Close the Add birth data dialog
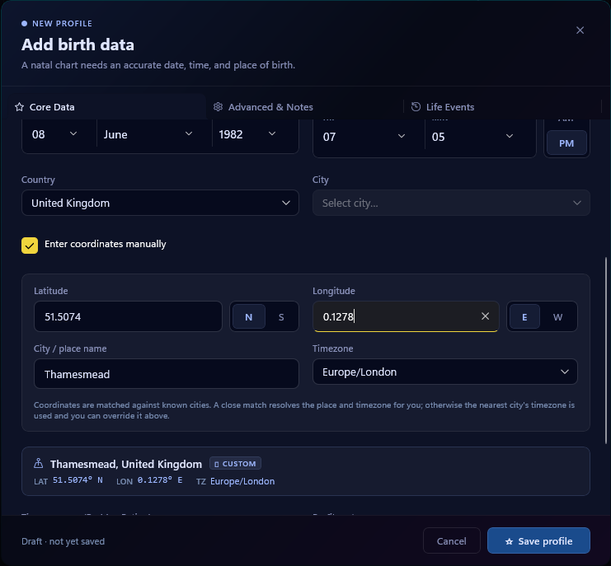 click(x=580, y=30)
